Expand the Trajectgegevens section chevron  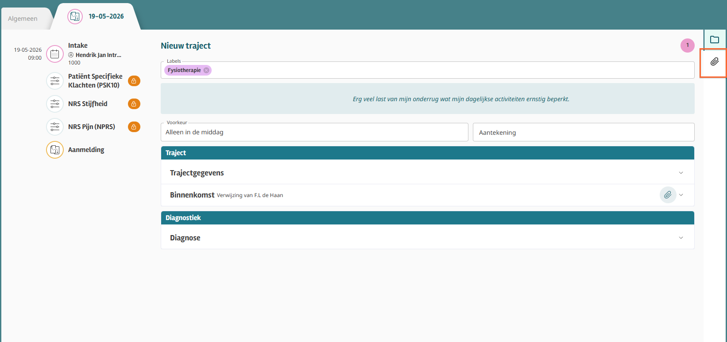tap(681, 173)
